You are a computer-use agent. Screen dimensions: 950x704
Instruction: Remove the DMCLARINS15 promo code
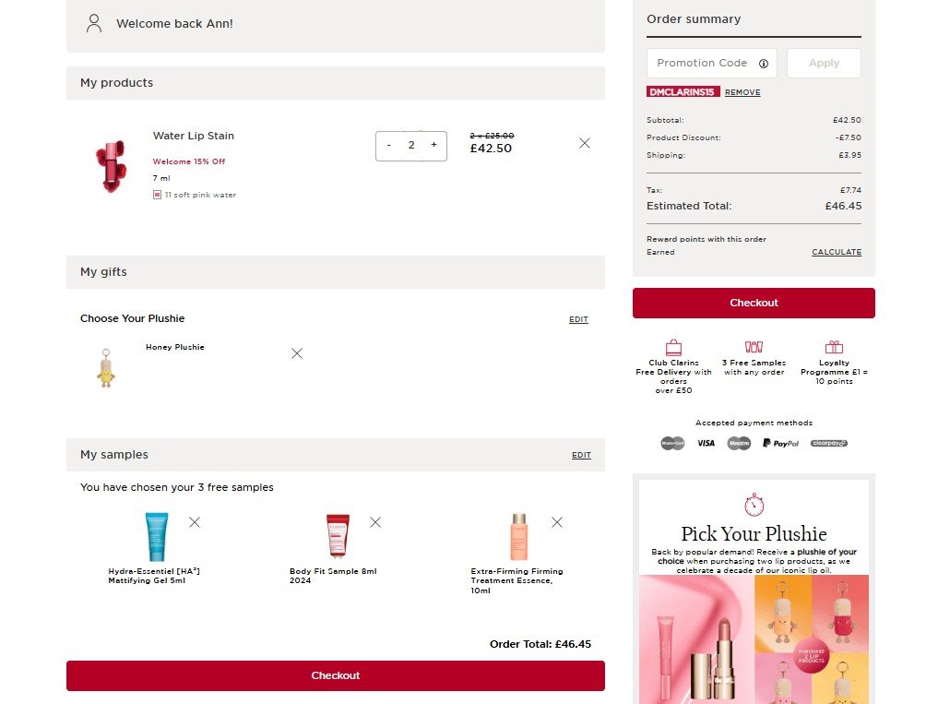coord(742,92)
